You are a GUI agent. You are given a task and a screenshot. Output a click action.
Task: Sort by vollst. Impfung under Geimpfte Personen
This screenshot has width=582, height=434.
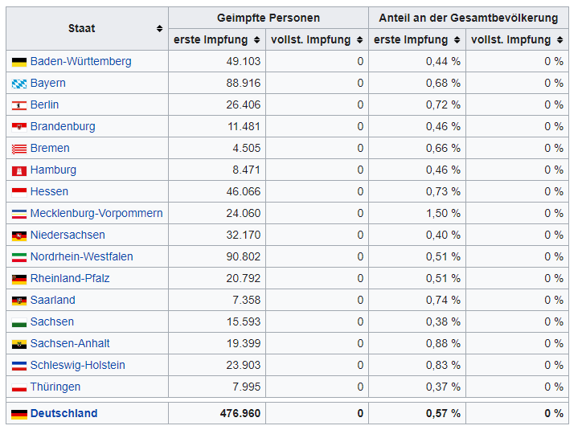pyautogui.click(x=359, y=40)
